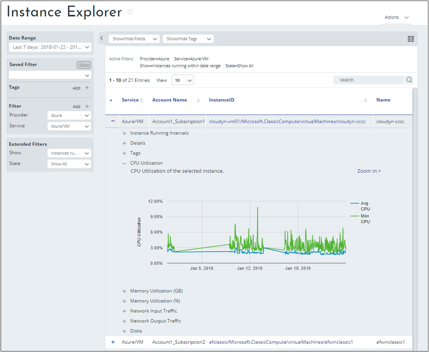Toggle the Max CPU legend entry
Image resolution: width=429 pixels, height=352 pixels.
360,219
